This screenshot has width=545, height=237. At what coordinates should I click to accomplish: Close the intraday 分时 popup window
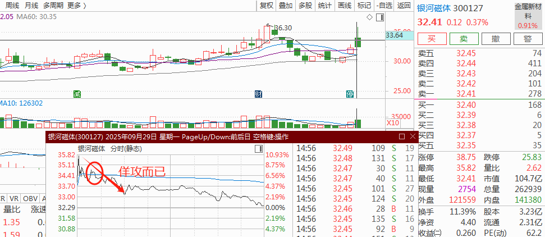413,136
